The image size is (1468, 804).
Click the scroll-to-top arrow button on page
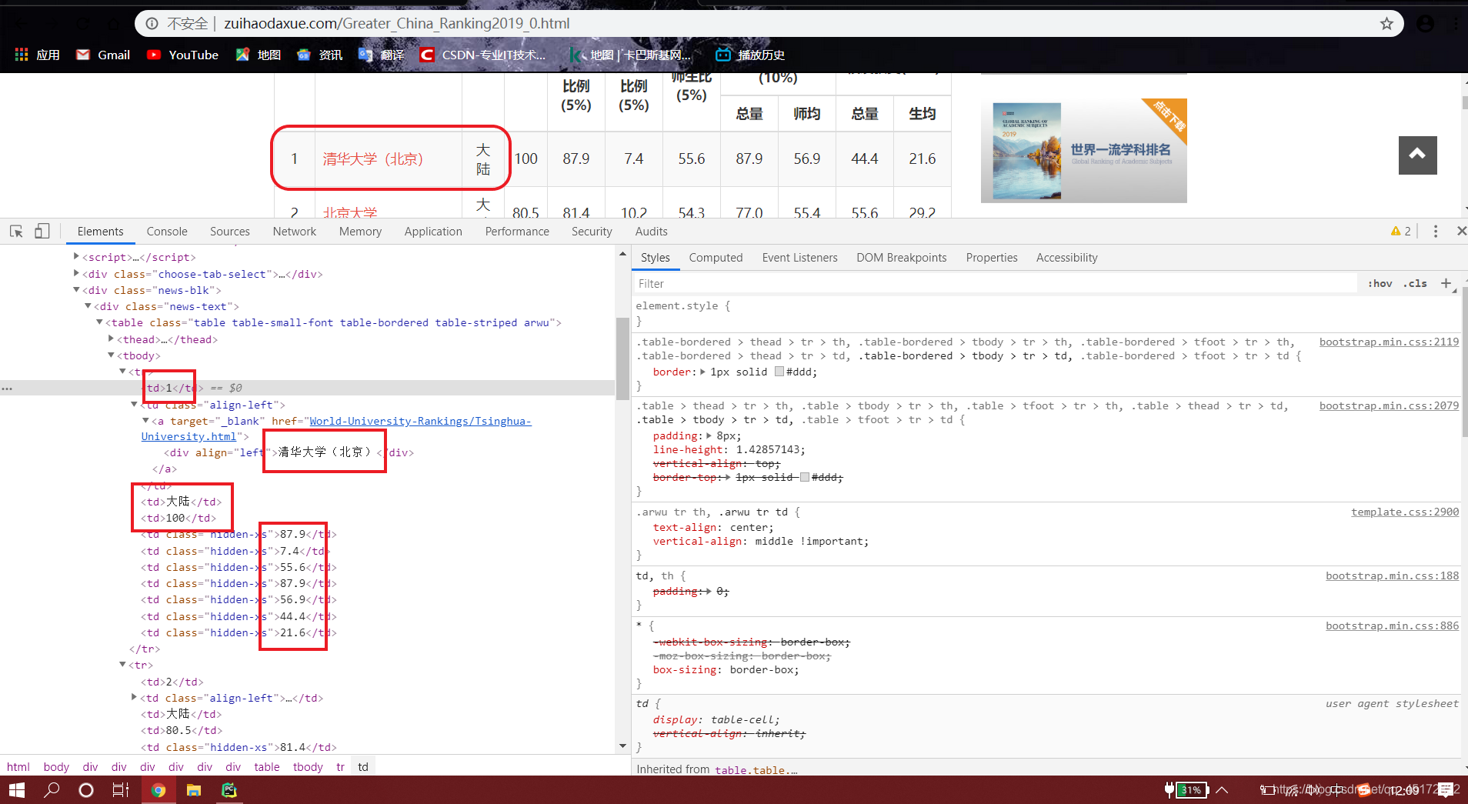tap(1417, 155)
